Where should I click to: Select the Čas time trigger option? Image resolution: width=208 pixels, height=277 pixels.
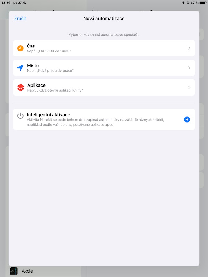point(104,48)
